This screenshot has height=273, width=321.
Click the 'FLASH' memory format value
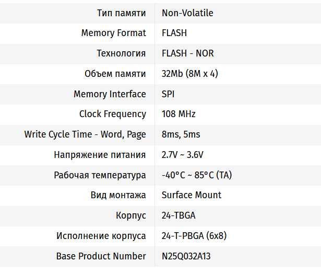(174, 33)
